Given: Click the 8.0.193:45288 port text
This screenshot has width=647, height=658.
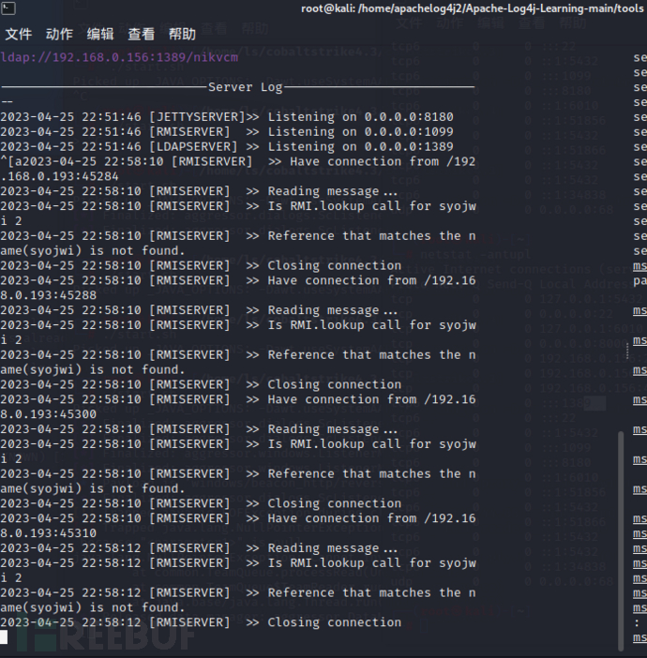Looking at the screenshot, I should [x=48, y=295].
